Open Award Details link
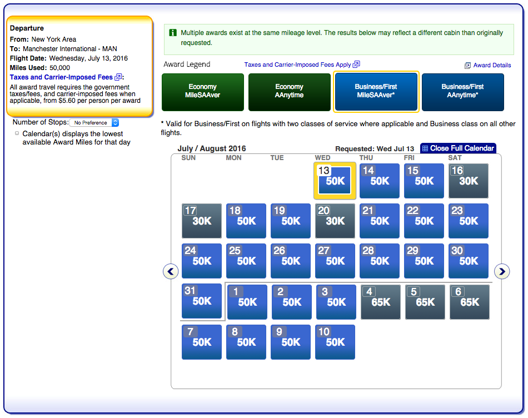Viewport: 528px width, 418px height. (492, 66)
